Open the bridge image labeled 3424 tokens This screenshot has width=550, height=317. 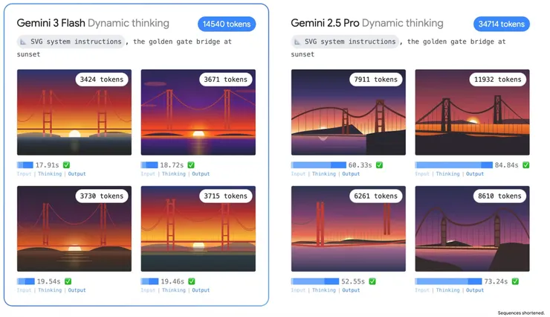(74, 112)
